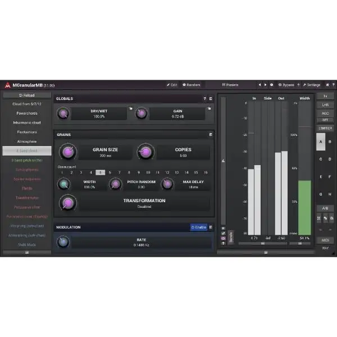The image size is (337, 337).
Task: Select 3 band pitch shifter preset
Action: 27,160
